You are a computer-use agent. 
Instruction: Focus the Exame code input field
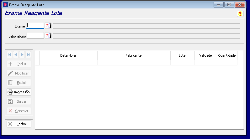coord(35,26)
